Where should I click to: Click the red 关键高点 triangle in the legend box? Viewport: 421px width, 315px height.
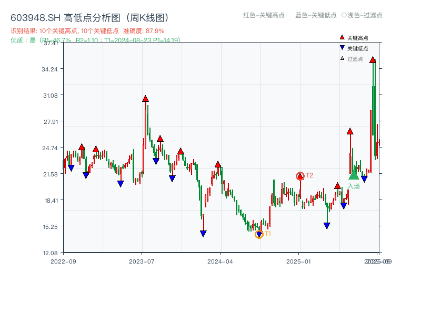click(342, 38)
